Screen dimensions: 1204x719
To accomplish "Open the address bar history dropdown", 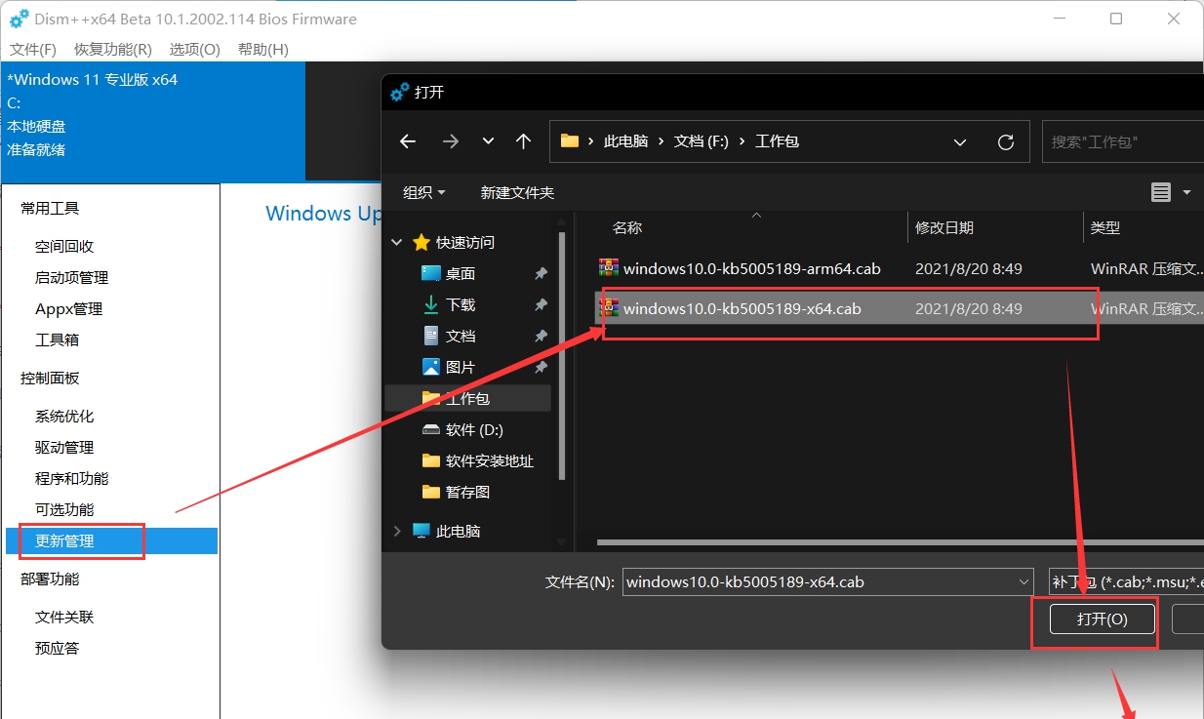I will point(960,141).
